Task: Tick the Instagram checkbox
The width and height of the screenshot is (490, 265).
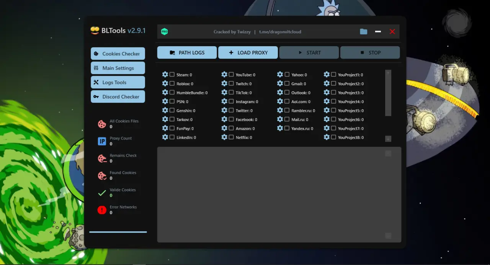Action: (x=231, y=101)
